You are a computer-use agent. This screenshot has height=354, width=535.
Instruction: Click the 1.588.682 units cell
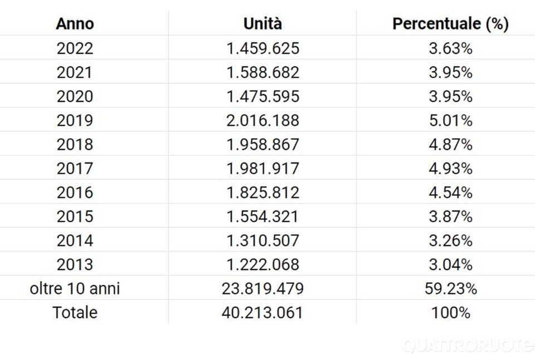click(262, 72)
